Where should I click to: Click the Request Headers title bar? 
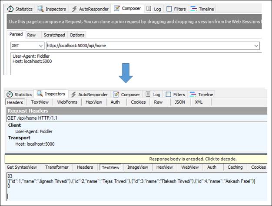[x=137, y=111]
